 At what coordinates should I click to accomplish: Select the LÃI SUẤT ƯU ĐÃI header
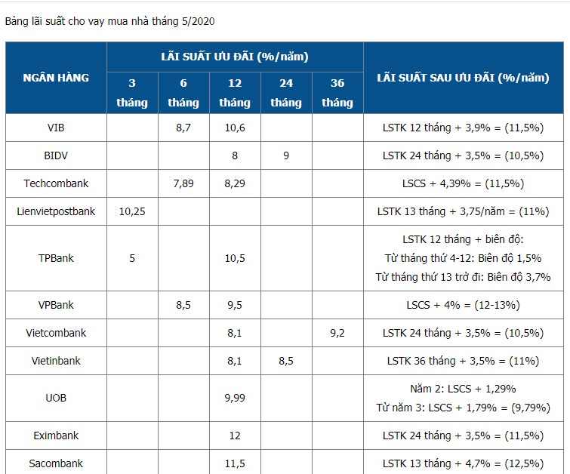click(x=235, y=57)
